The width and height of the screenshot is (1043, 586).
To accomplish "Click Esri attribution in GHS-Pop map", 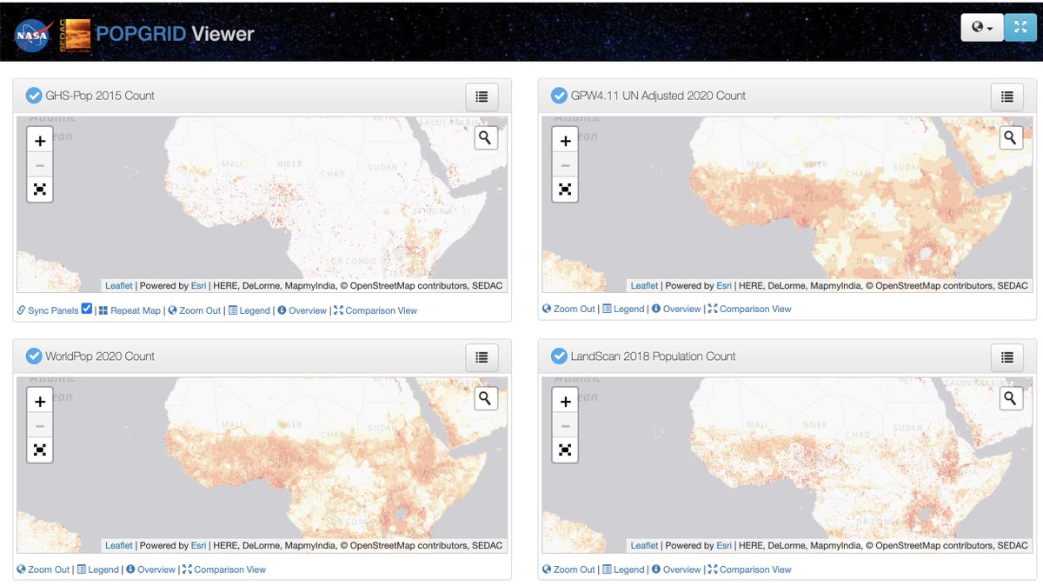I will tap(199, 285).
